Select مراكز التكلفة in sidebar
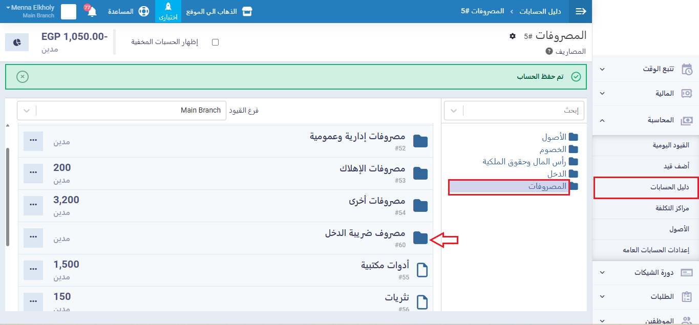Screen dimensions: 699x325 tap(672, 208)
